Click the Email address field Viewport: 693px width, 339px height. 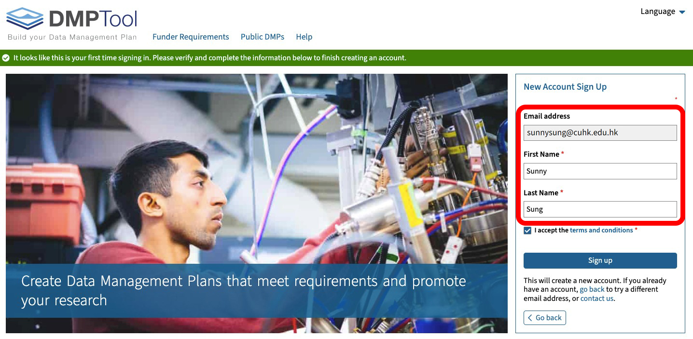tap(600, 133)
